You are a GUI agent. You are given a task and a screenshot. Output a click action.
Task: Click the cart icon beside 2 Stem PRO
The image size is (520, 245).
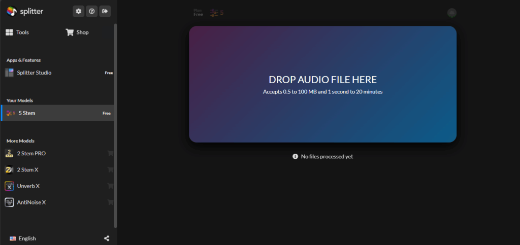(110, 153)
